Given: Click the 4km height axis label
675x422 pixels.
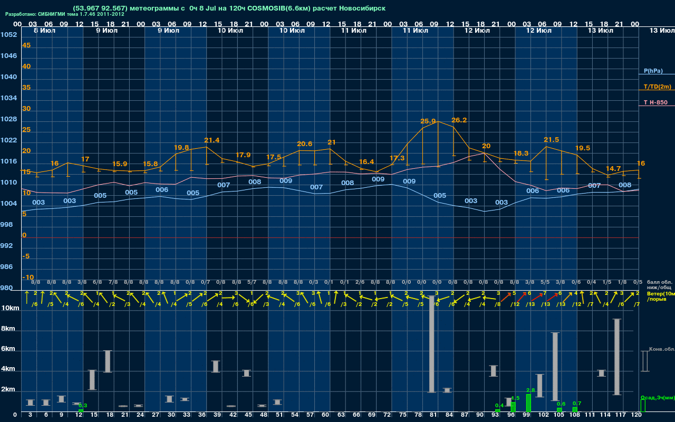Looking at the screenshot, I should 8,370.
